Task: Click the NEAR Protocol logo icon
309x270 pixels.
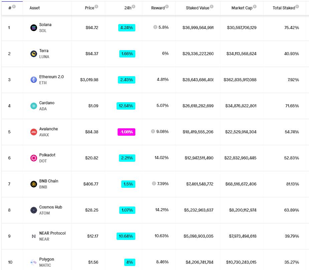Action: tap(34, 236)
